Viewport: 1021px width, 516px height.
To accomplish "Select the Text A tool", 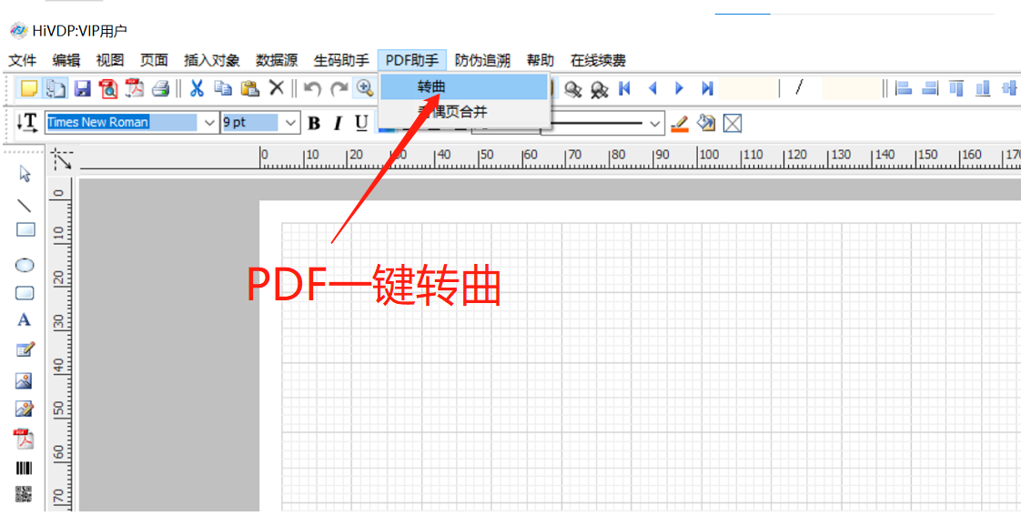I will (x=24, y=320).
